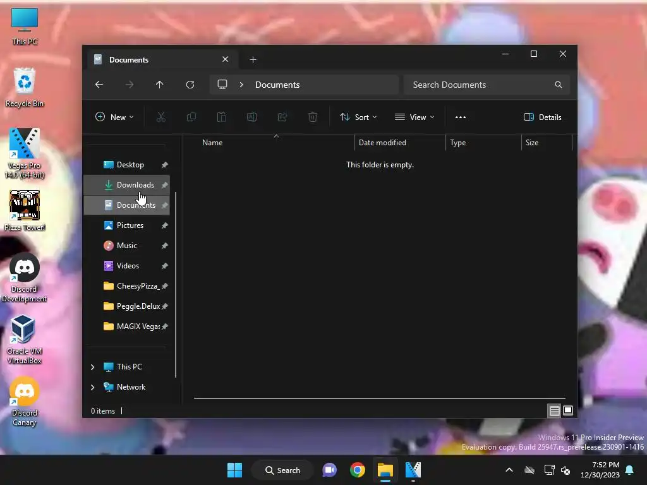Click the Cut scissors icon
Screen dimensions: 647x485
(161, 117)
